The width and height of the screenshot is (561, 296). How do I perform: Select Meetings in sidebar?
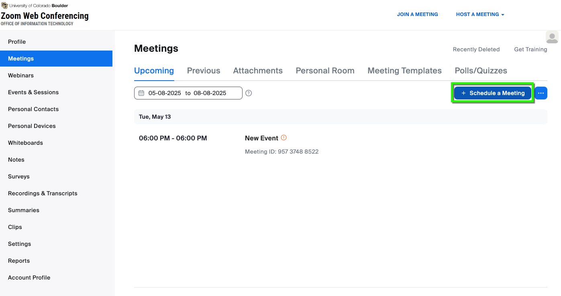[56, 59]
